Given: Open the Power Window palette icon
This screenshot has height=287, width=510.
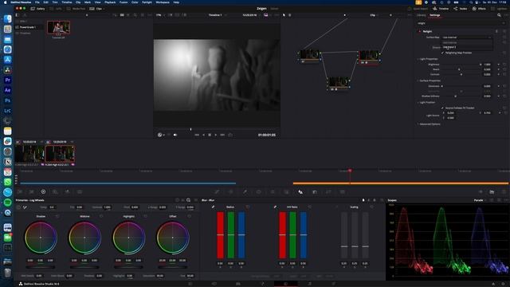Looking at the screenshot, I should coord(259,192).
